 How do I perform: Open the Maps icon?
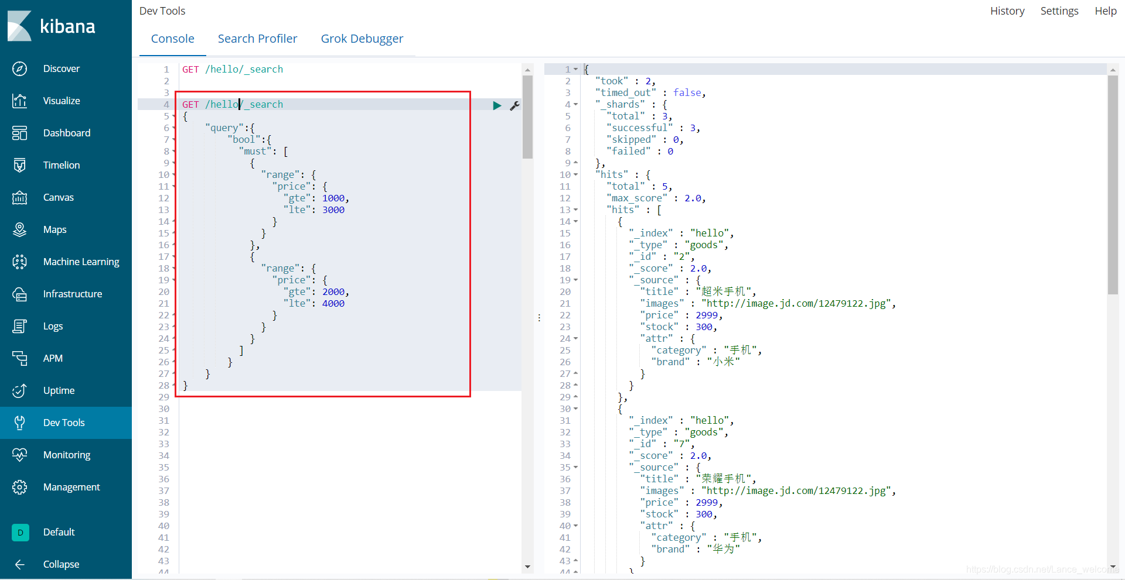point(19,229)
